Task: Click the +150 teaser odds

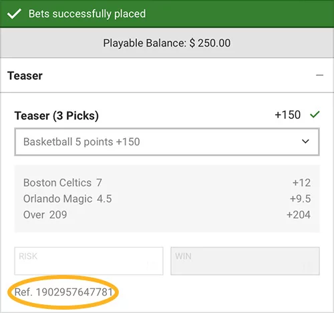Action: click(x=287, y=115)
